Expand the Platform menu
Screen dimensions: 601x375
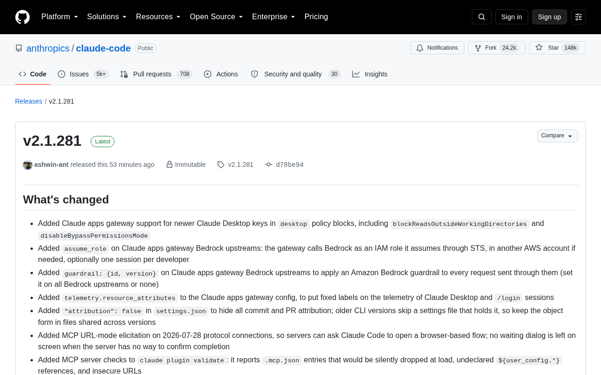click(60, 17)
